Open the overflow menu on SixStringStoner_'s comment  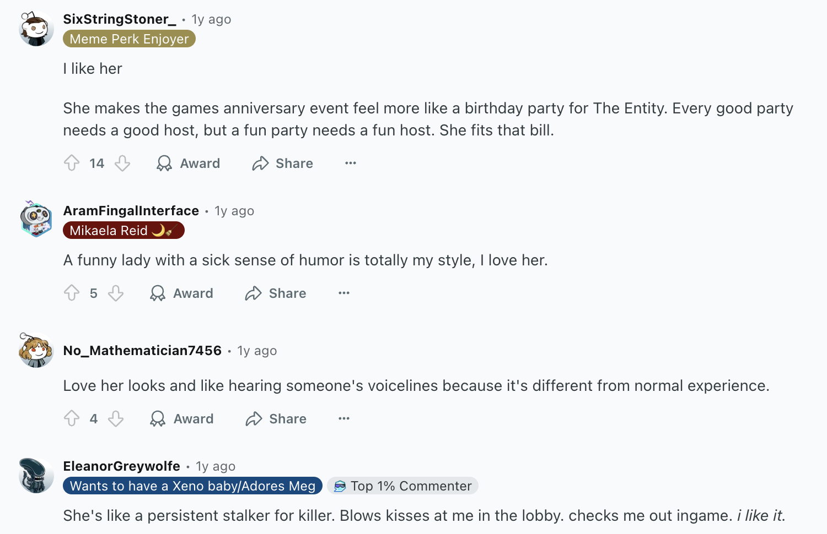coord(351,163)
